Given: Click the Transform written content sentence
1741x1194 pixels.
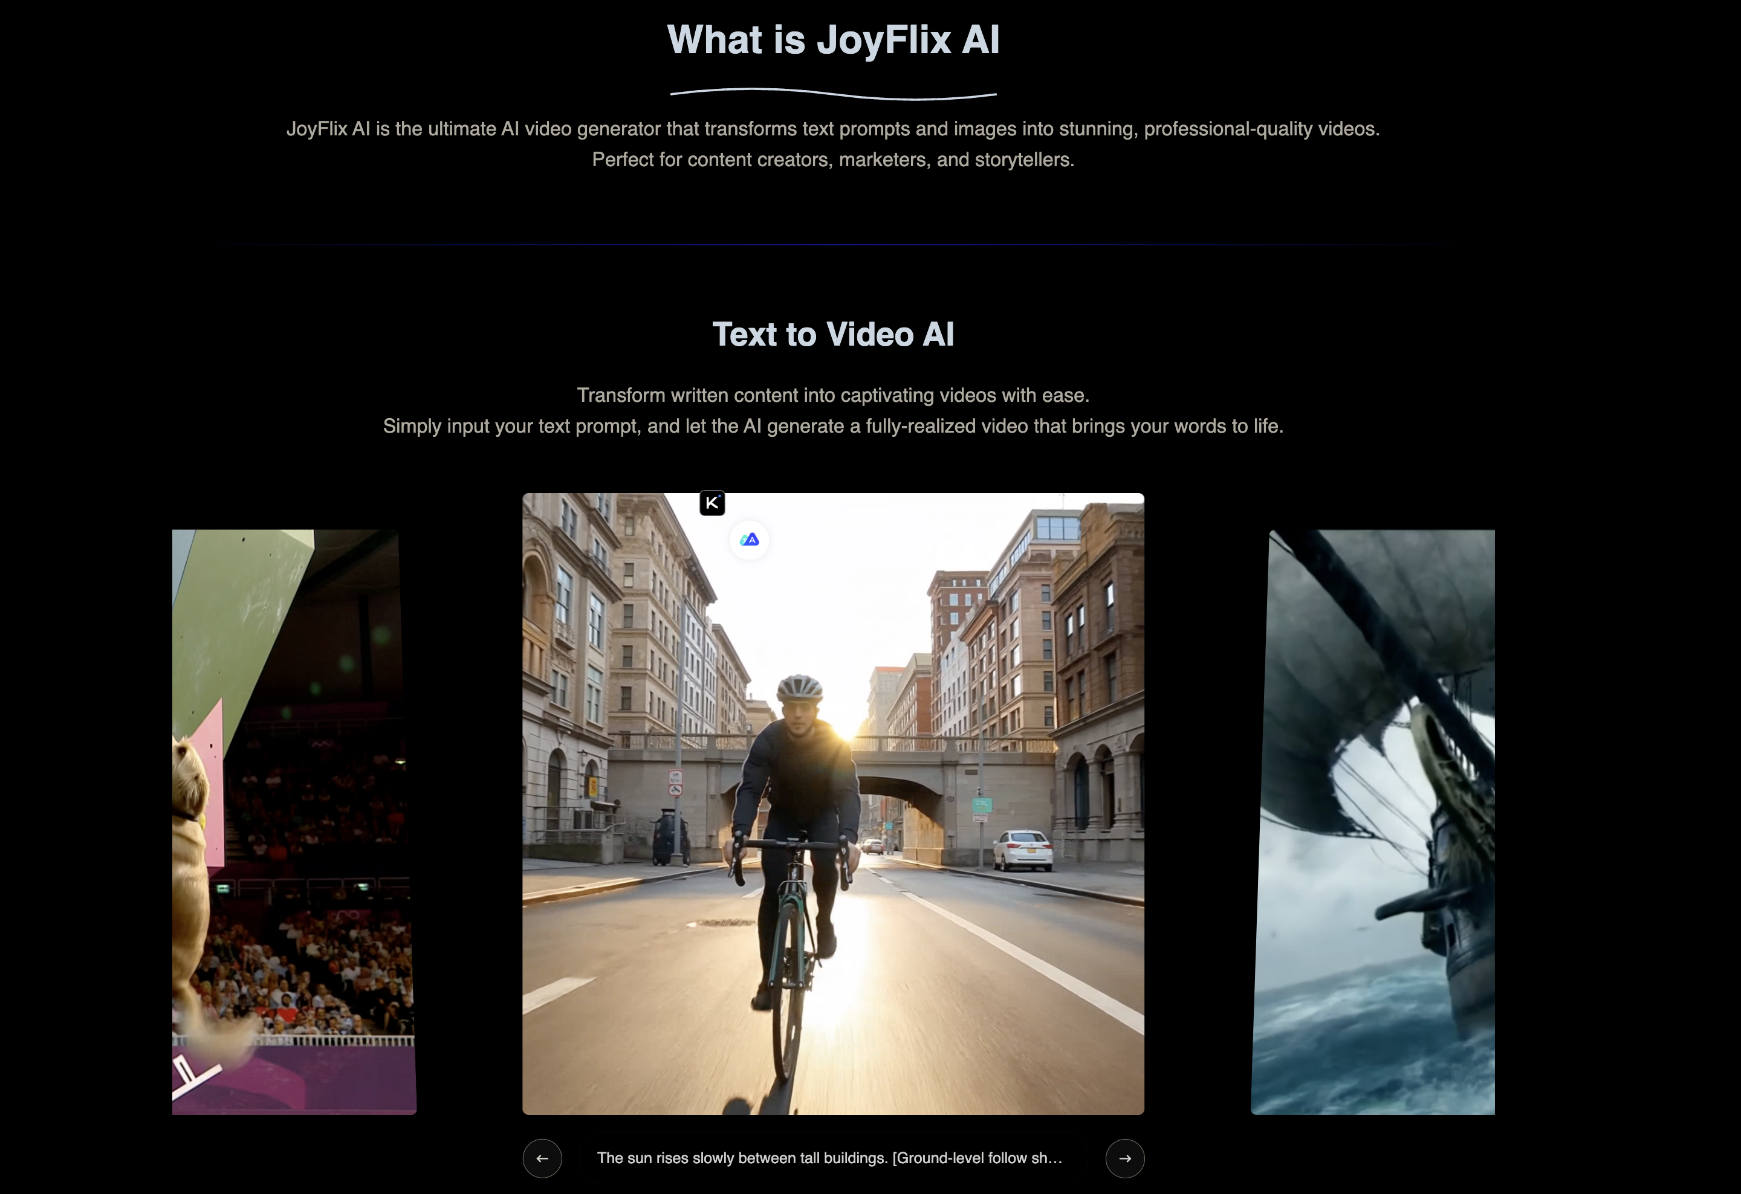Looking at the screenshot, I should click(833, 395).
